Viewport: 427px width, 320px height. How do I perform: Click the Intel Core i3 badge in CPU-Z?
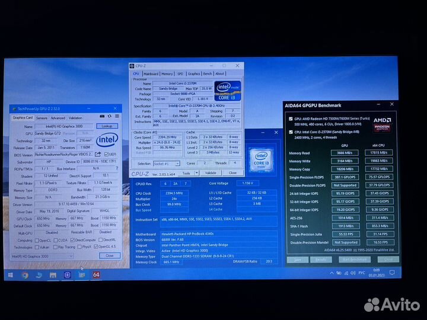coord(227,91)
